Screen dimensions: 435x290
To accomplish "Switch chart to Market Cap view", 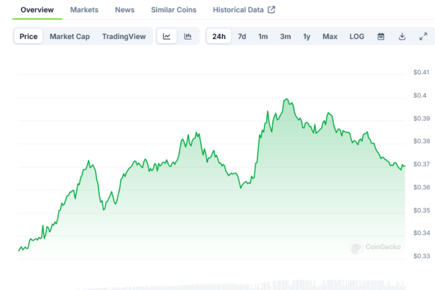I will point(69,37).
